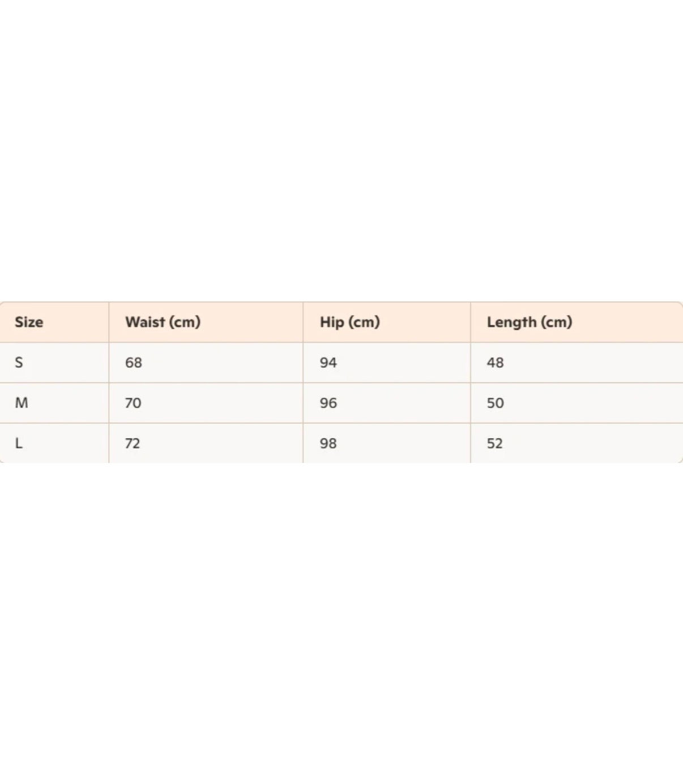Click length value 50 for size M
This screenshot has height=782, width=683.
[496, 403]
